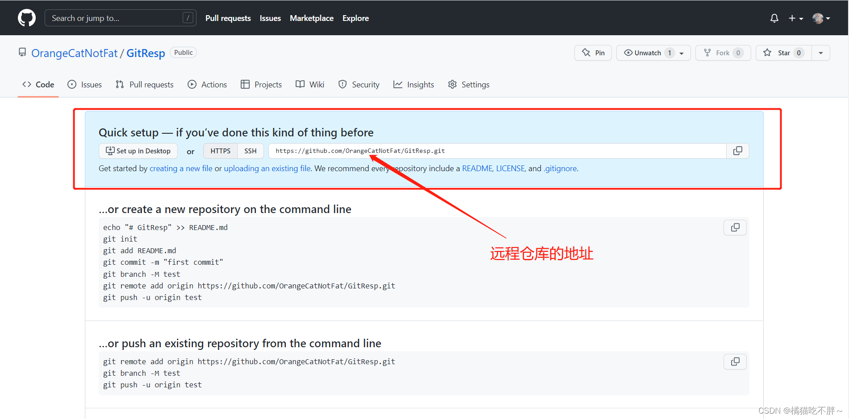
Task: Star the repository
Action: click(783, 53)
